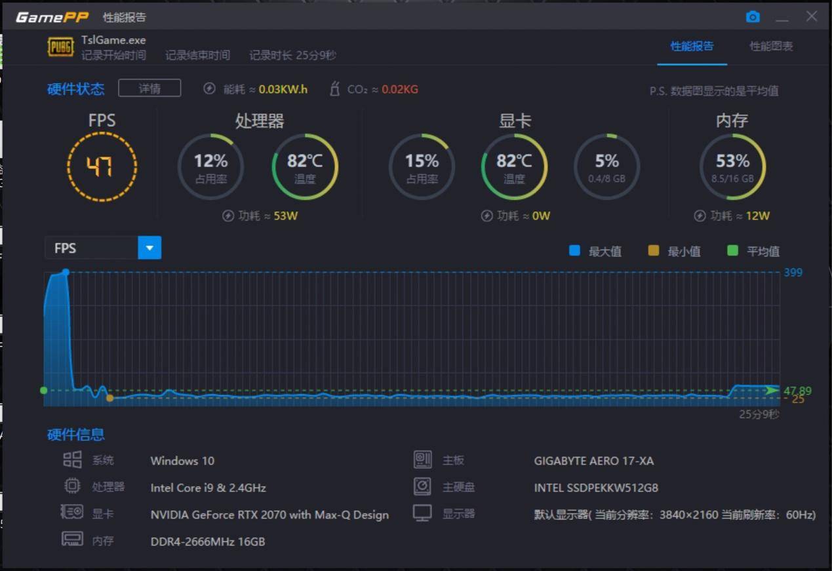
Task: Click the processor 82℃ temperature gauge
Action: coord(305,167)
